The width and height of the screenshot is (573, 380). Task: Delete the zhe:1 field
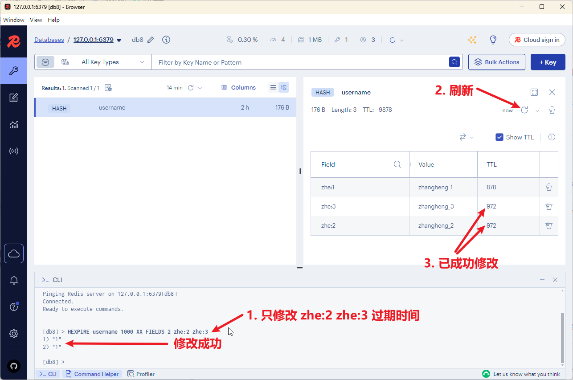click(x=549, y=187)
